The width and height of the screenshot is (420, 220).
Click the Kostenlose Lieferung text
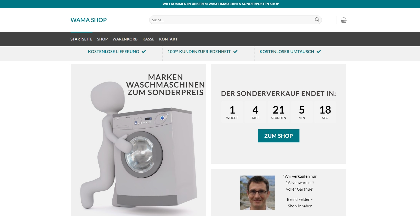[x=113, y=52]
